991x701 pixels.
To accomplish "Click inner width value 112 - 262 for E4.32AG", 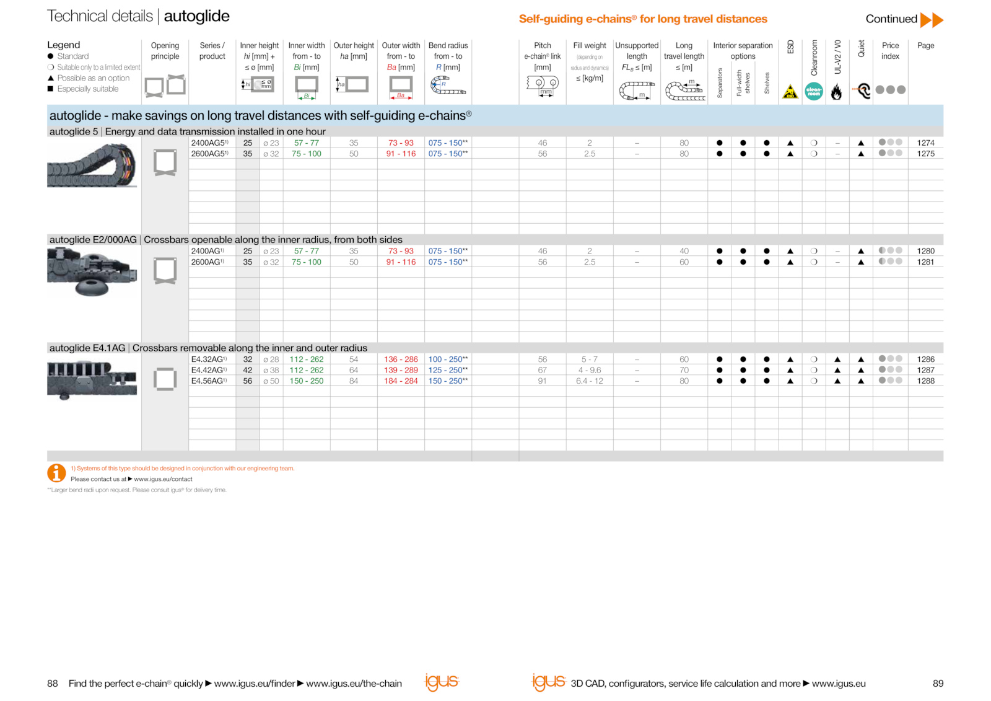I will point(307,359).
